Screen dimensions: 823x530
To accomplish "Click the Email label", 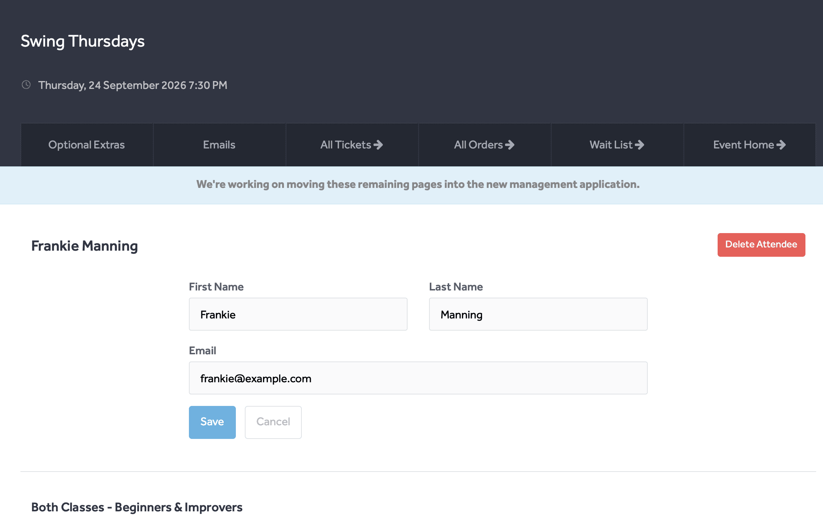I will pyautogui.click(x=203, y=351).
